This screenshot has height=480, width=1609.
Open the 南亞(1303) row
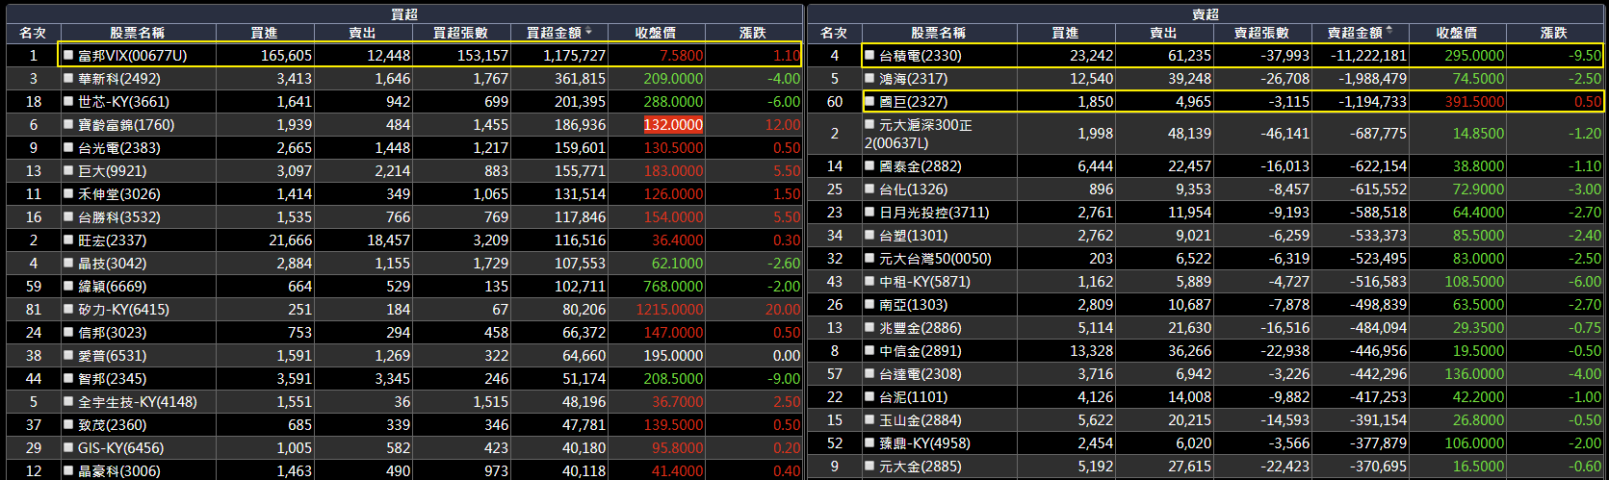click(x=1206, y=304)
